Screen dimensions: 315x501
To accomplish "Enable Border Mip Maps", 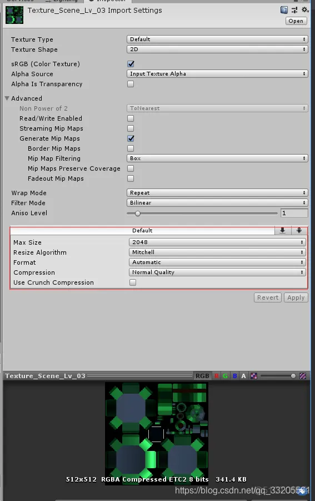I will (x=131, y=148).
